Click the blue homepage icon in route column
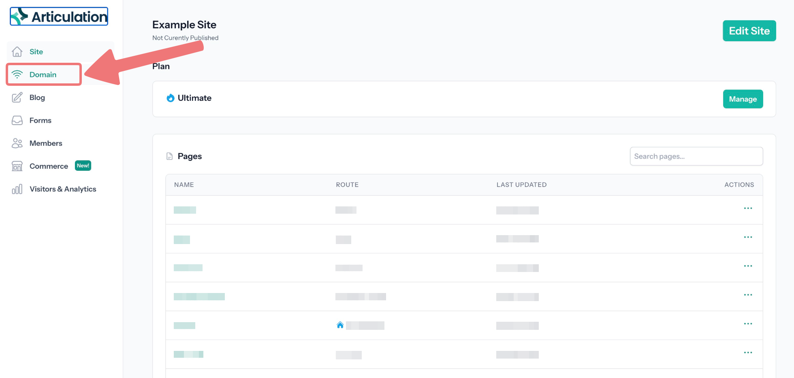Image resolution: width=794 pixels, height=378 pixels. [340, 325]
